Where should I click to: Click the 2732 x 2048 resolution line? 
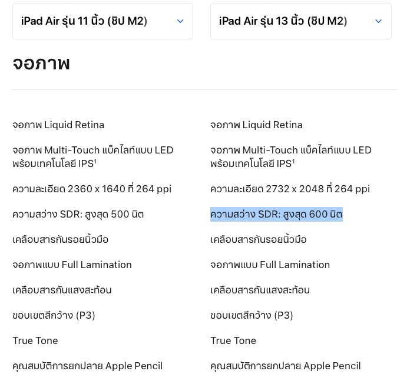[290, 189]
